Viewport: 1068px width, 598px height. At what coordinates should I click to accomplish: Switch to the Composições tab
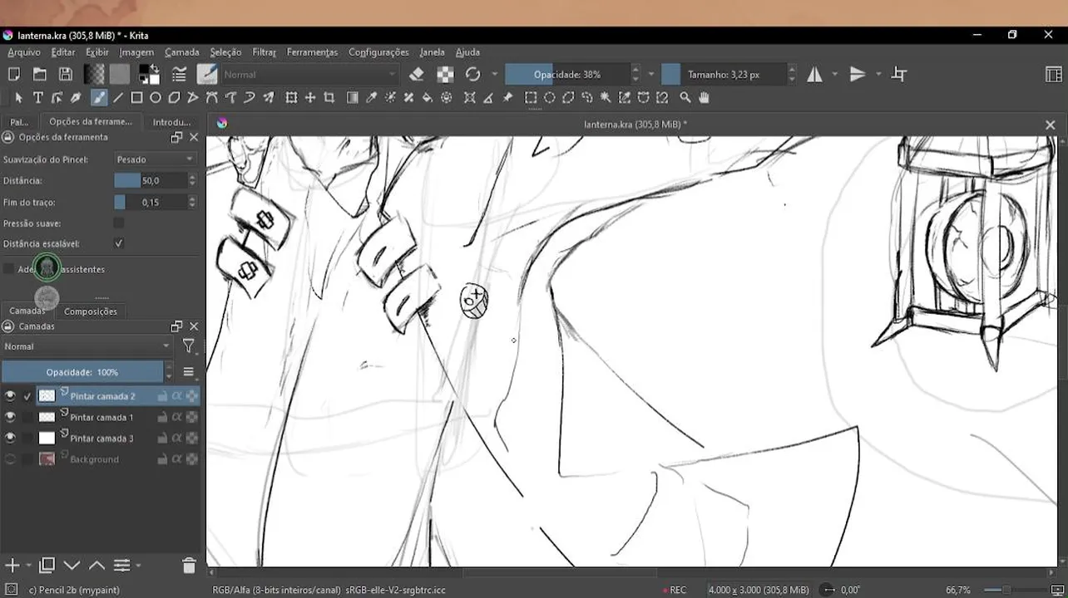(91, 311)
